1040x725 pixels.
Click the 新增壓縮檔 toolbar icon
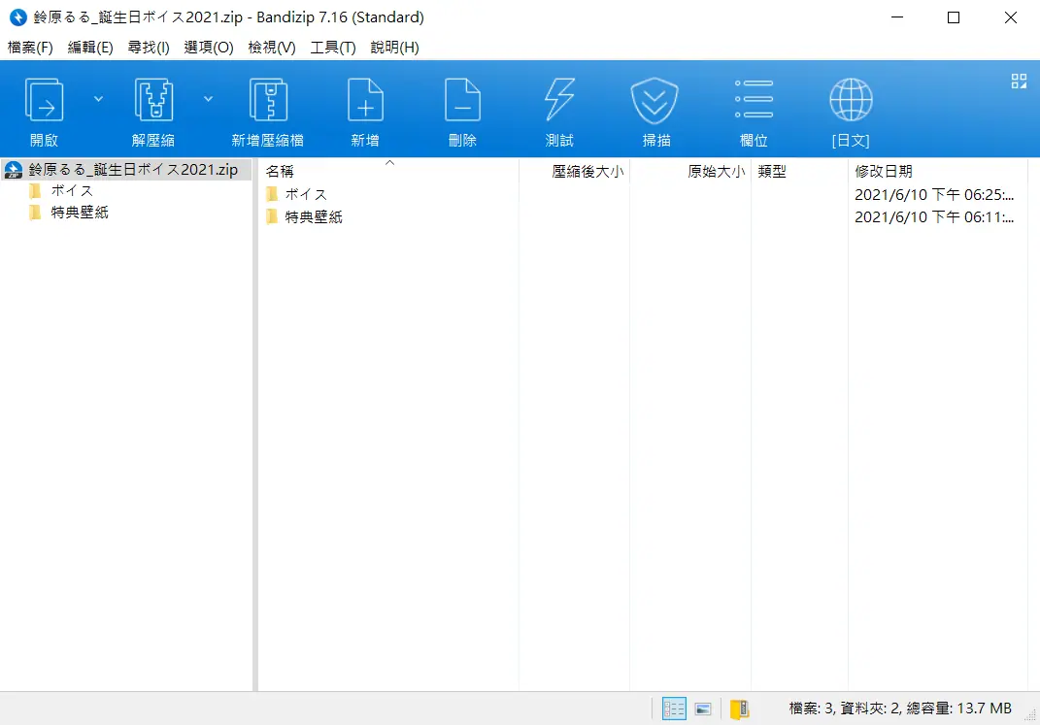(x=268, y=100)
